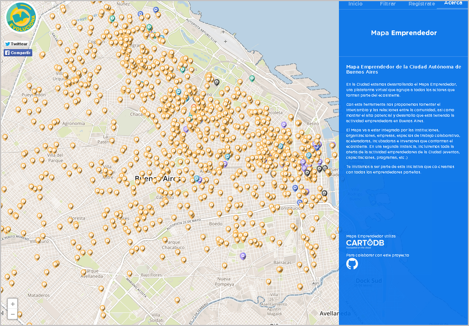Screen dimensions: 469x326
Task: Share on Facebook with Compartir button
Action: (x=18, y=53)
